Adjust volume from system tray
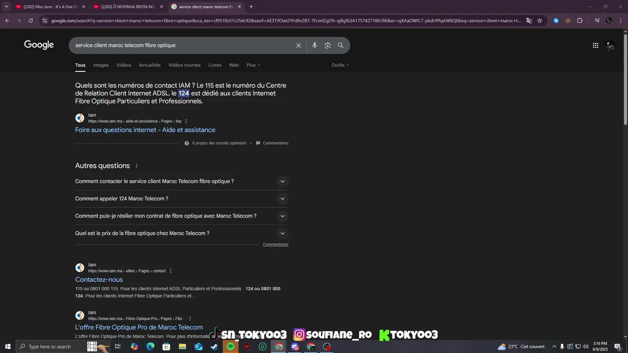 (x=586, y=347)
